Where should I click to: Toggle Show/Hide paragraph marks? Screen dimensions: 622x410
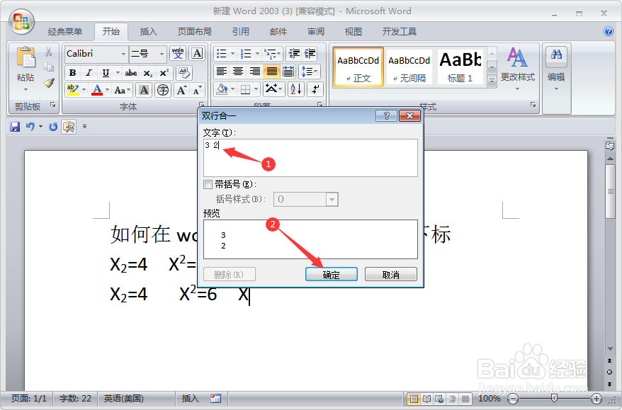315,89
